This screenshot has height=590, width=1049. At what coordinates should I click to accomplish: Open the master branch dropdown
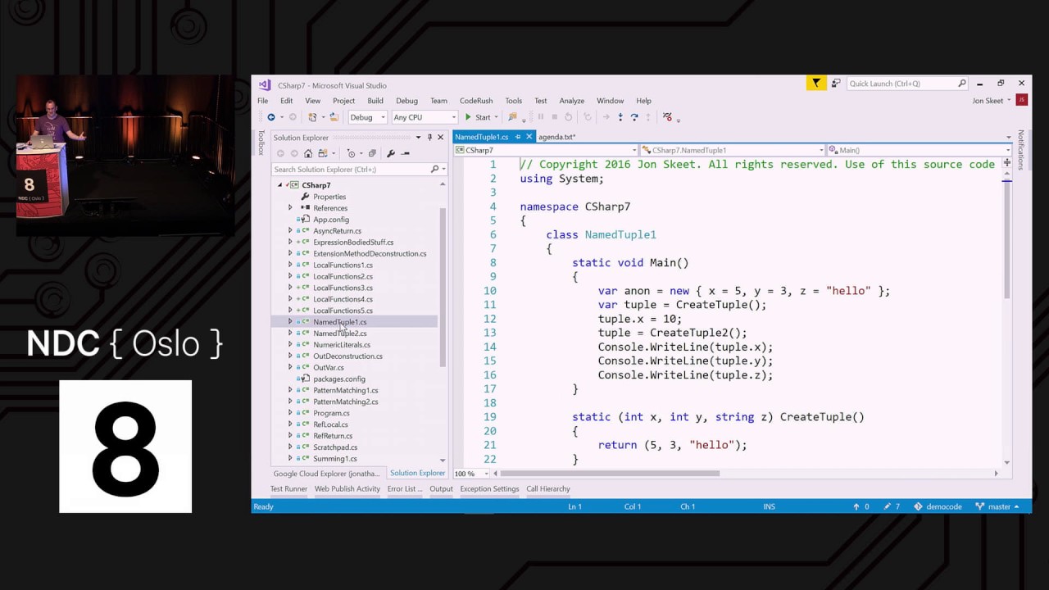click(997, 506)
